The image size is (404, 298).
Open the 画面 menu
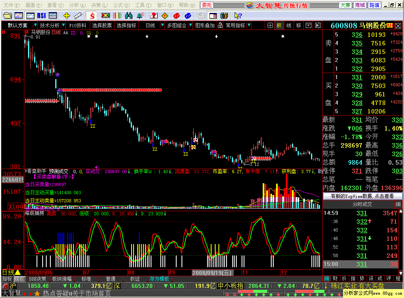(33, 5)
